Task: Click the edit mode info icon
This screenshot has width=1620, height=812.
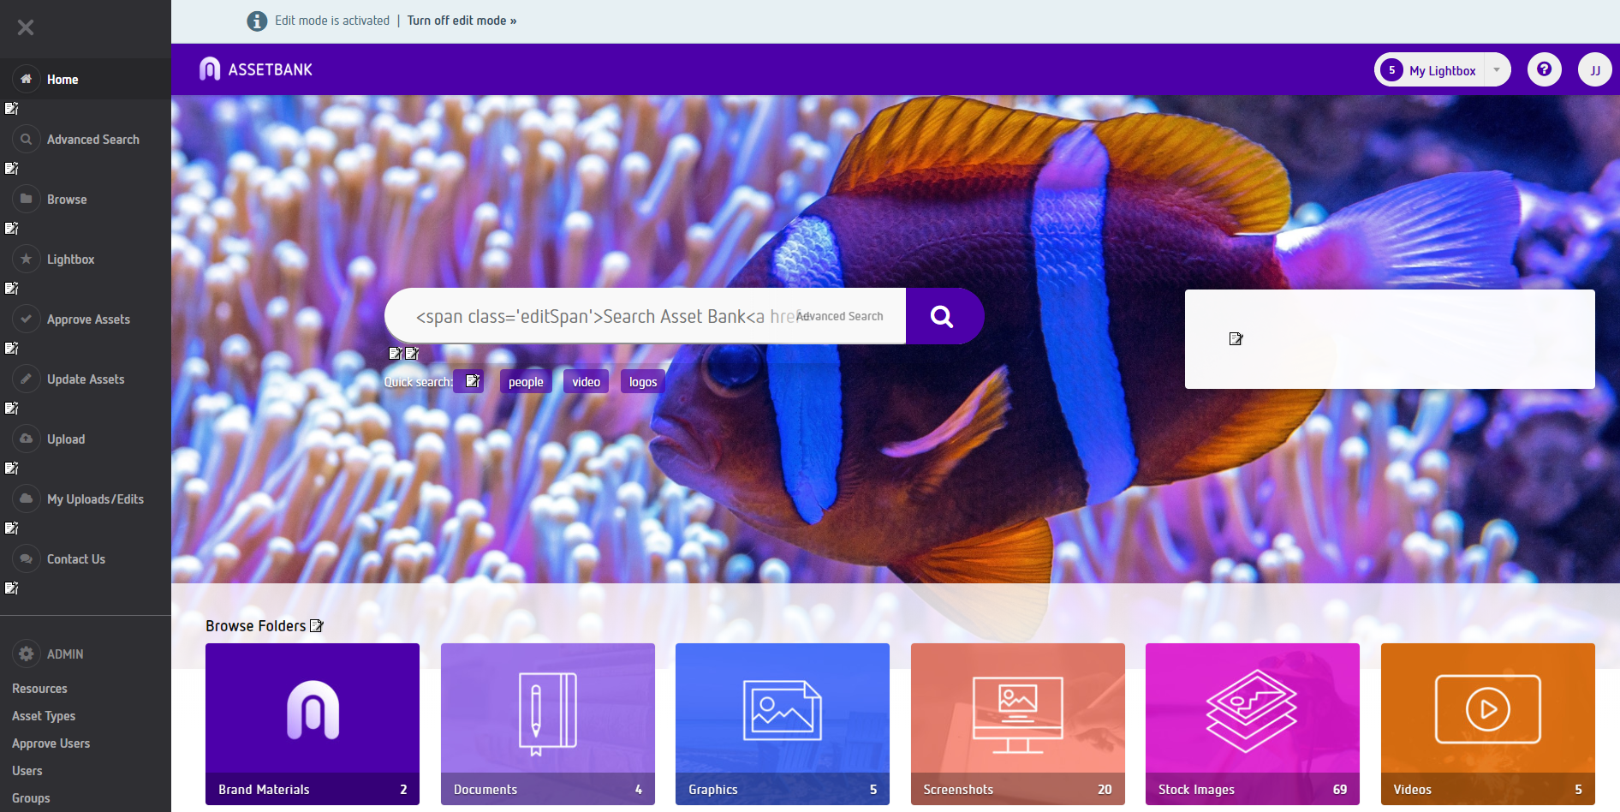Action: coord(257,21)
